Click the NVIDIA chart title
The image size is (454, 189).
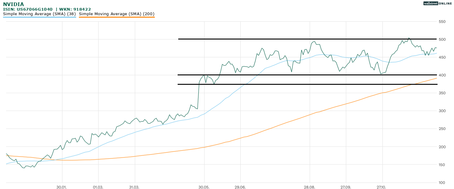pos(13,4)
